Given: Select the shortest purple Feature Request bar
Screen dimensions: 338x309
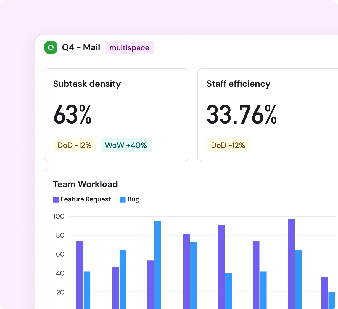Looking at the screenshot, I should click(x=324, y=292).
